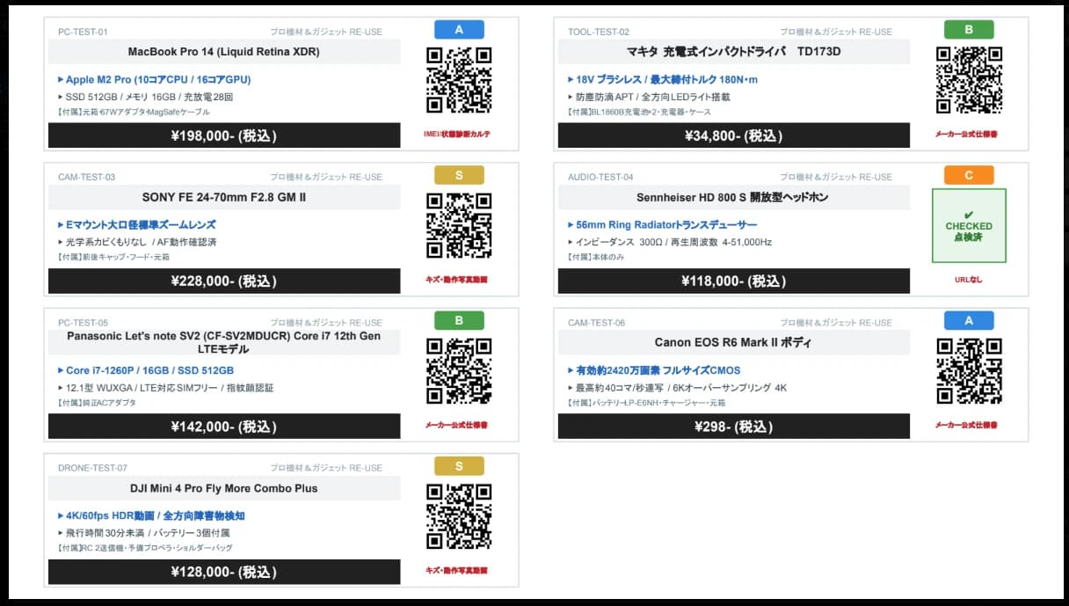Click the IMEI/状態診断カルテ label under the MacBook QR code

(457, 135)
